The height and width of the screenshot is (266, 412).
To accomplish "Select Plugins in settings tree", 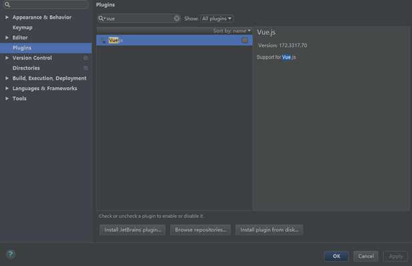I will coord(22,47).
